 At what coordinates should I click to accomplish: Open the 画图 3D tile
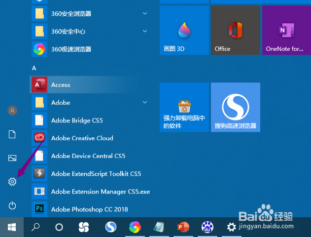tap(184, 30)
